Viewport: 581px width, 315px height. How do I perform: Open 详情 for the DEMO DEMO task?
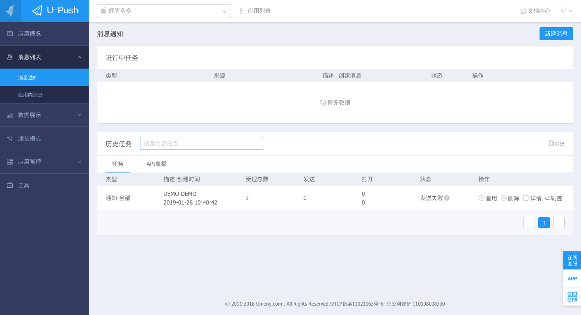pyautogui.click(x=533, y=198)
